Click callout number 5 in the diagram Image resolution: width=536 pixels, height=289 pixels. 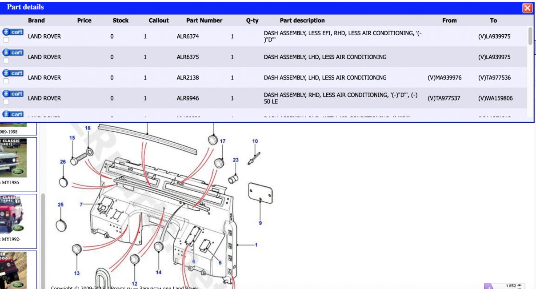tap(220, 263)
